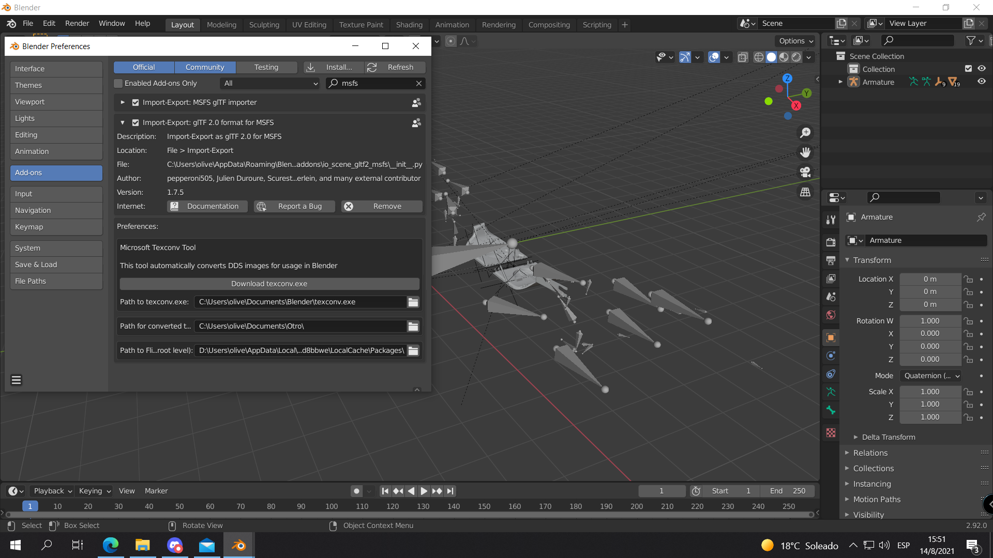Activate the viewport zoom tool
The height and width of the screenshot is (558, 993).
[x=805, y=132]
